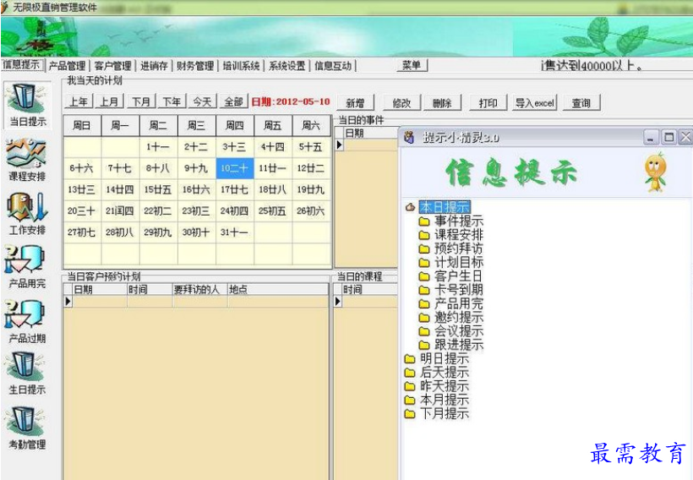This screenshot has width=693, height=480.
Task: Select calendar day 10二十
Action: point(235,168)
